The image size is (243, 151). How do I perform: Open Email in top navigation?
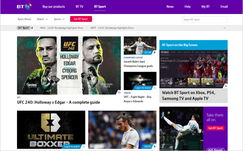(x=224, y=6)
